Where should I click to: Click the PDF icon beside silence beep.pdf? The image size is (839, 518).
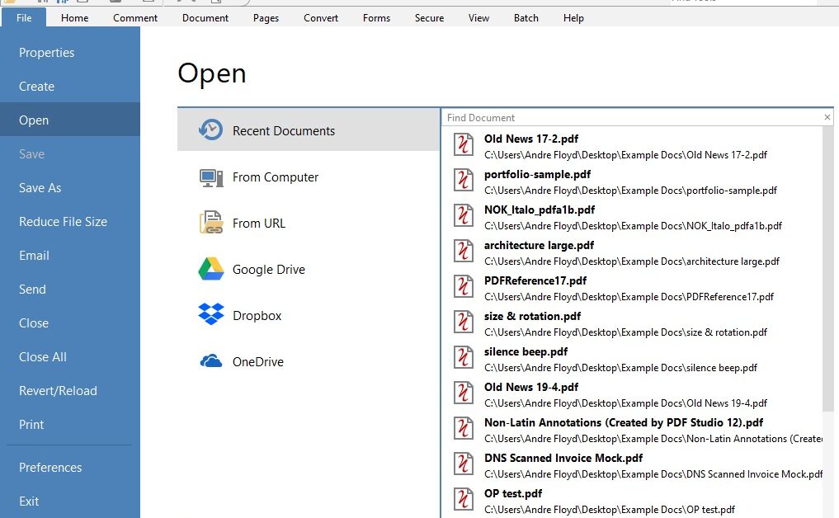[x=464, y=357]
